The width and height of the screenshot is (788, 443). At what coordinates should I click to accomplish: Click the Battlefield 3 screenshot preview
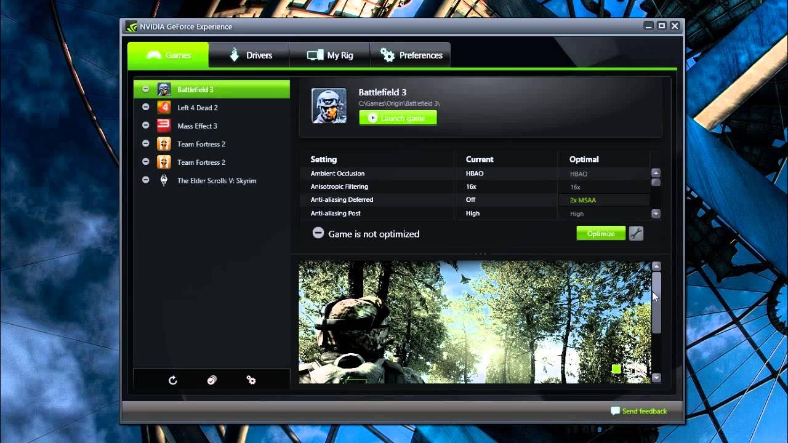tap(475, 322)
